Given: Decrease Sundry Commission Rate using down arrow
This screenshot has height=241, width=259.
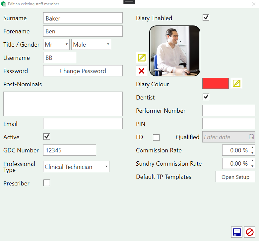Looking at the screenshot, I should click(252, 166).
